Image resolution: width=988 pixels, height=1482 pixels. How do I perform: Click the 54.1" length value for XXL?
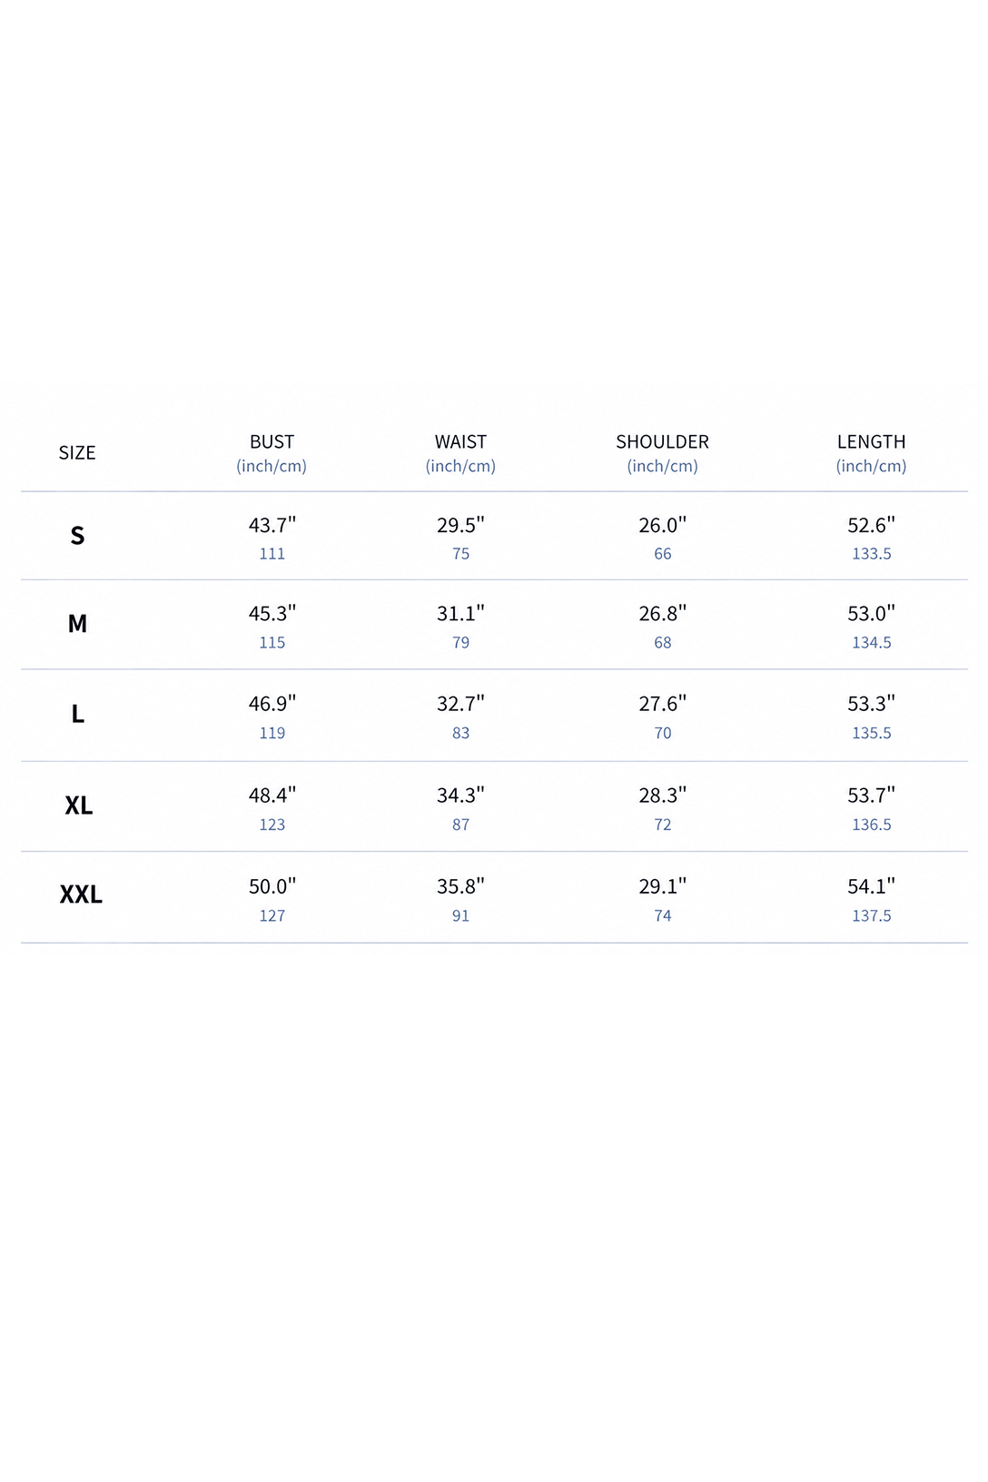871,886
